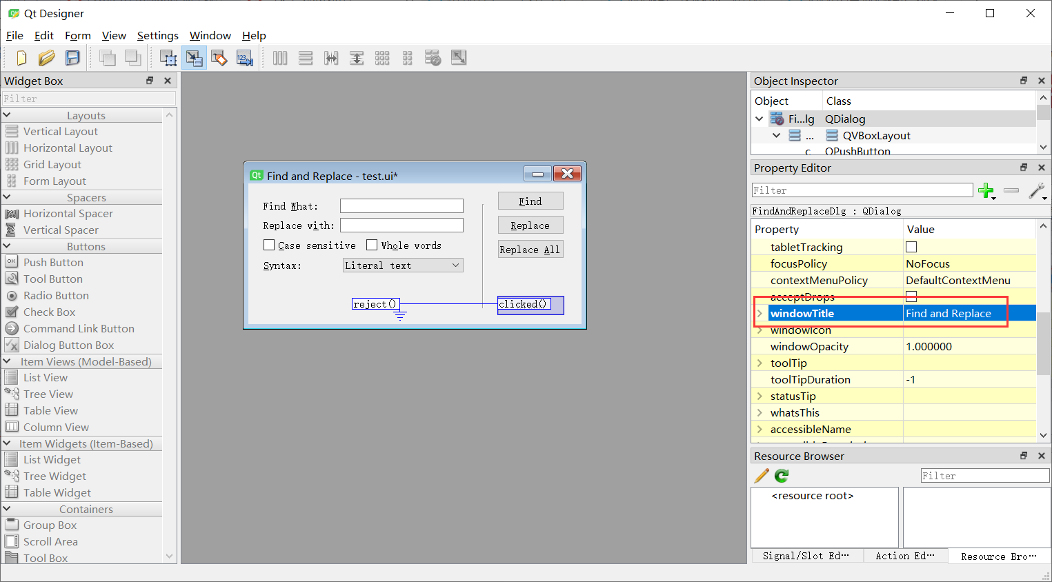Add dynamic property with green plus
This screenshot has width=1052, height=582.
pos(986,191)
